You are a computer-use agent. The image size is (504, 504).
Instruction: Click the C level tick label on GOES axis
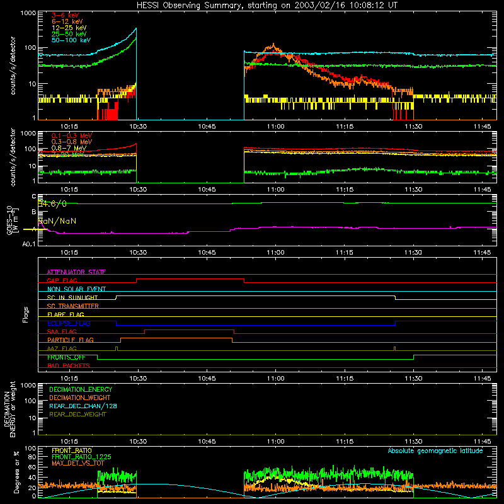click(x=34, y=197)
